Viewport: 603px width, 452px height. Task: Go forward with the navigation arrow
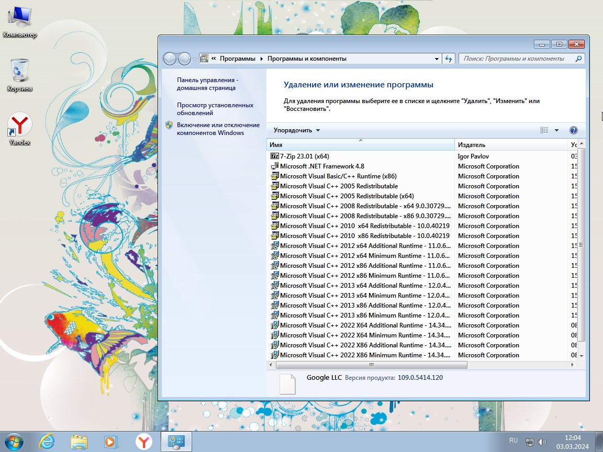[184, 59]
